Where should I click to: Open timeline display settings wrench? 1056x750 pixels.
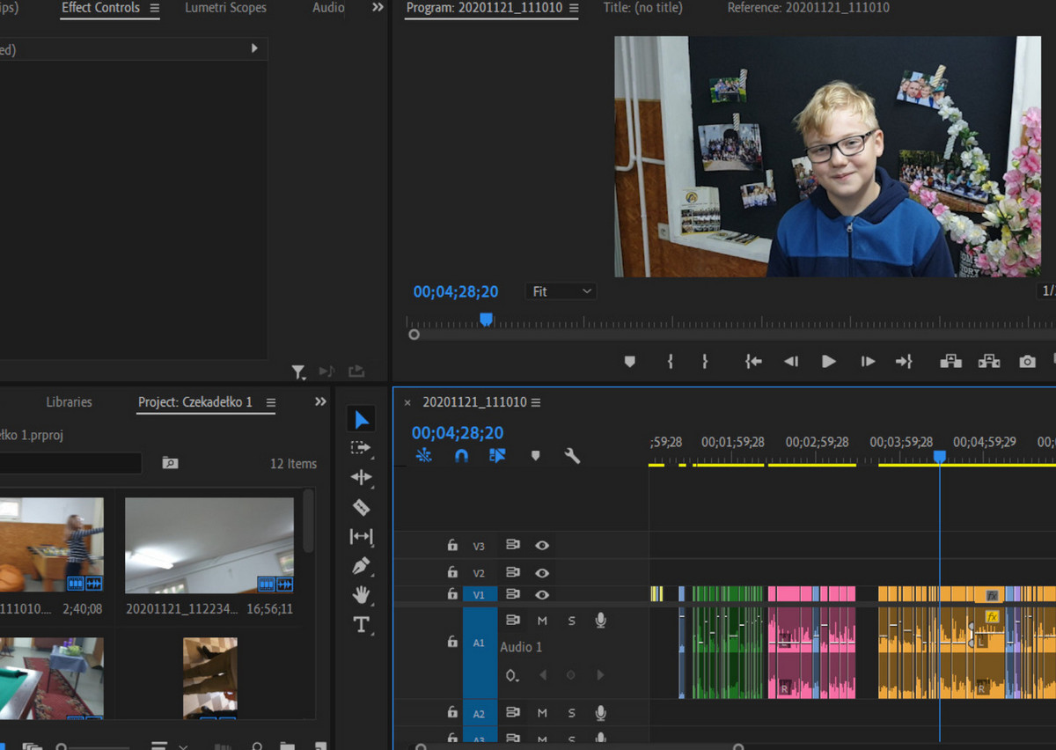point(572,456)
